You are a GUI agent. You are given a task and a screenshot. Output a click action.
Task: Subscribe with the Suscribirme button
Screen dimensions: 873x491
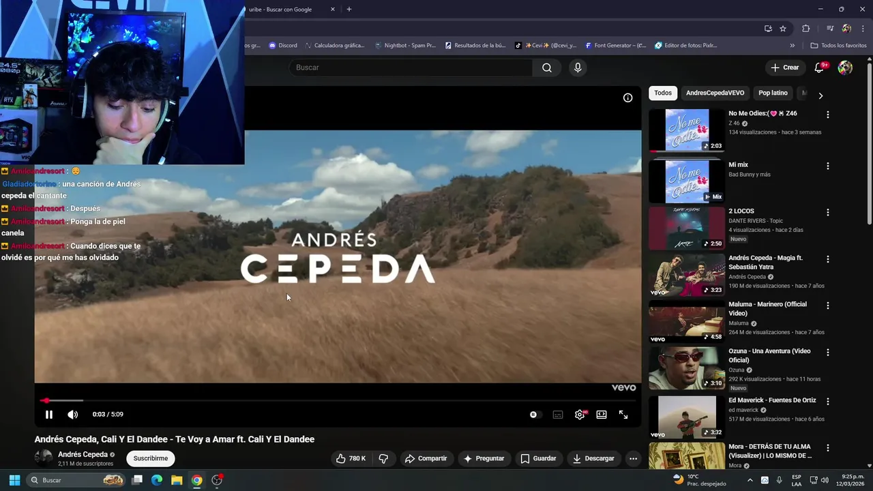[151, 458]
